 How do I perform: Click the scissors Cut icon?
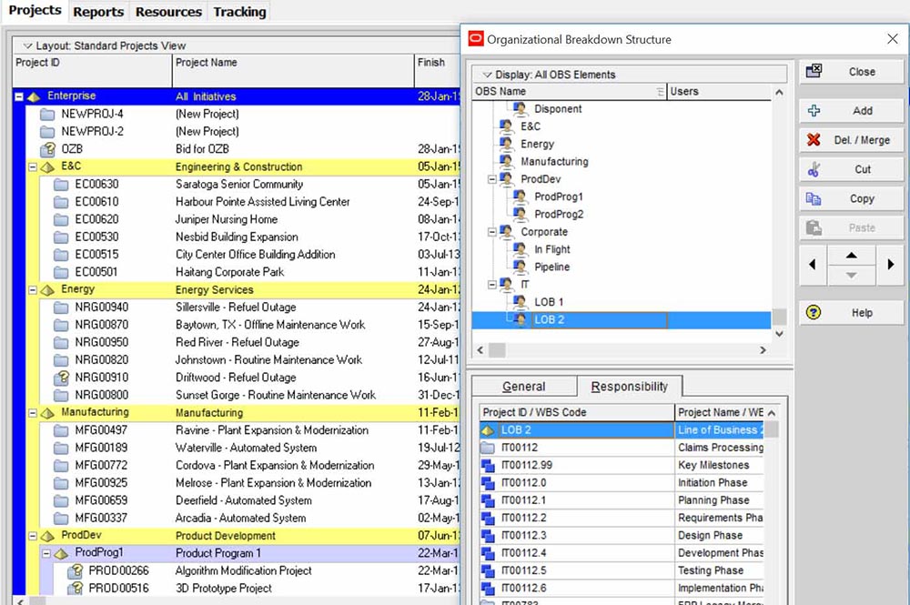(x=814, y=169)
